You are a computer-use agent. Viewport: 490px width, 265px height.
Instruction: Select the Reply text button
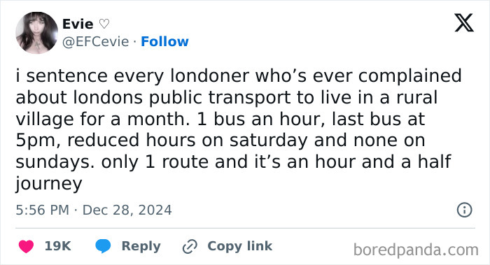click(x=141, y=246)
